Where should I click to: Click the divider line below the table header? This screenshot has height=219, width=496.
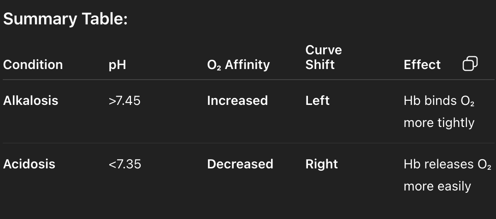248,80
